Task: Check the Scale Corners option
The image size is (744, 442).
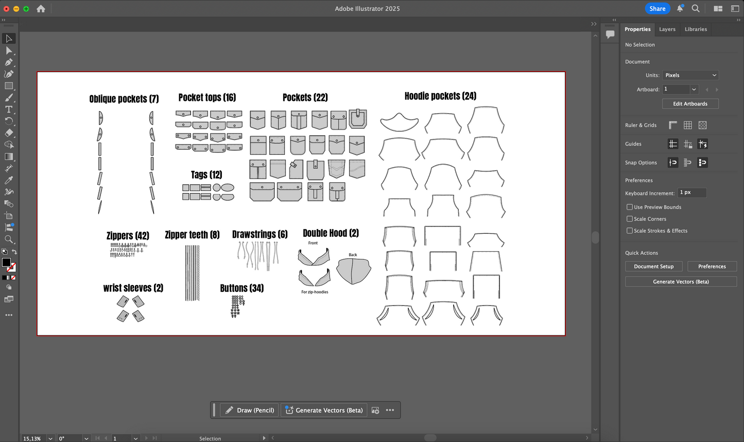Action: coord(629,219)
